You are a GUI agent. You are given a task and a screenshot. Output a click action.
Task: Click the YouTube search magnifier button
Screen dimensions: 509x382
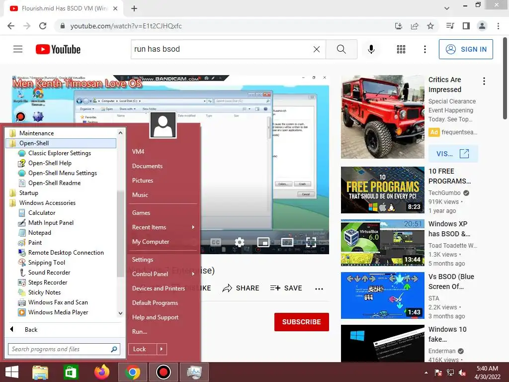pyautogui.click(x=341, y=49)
